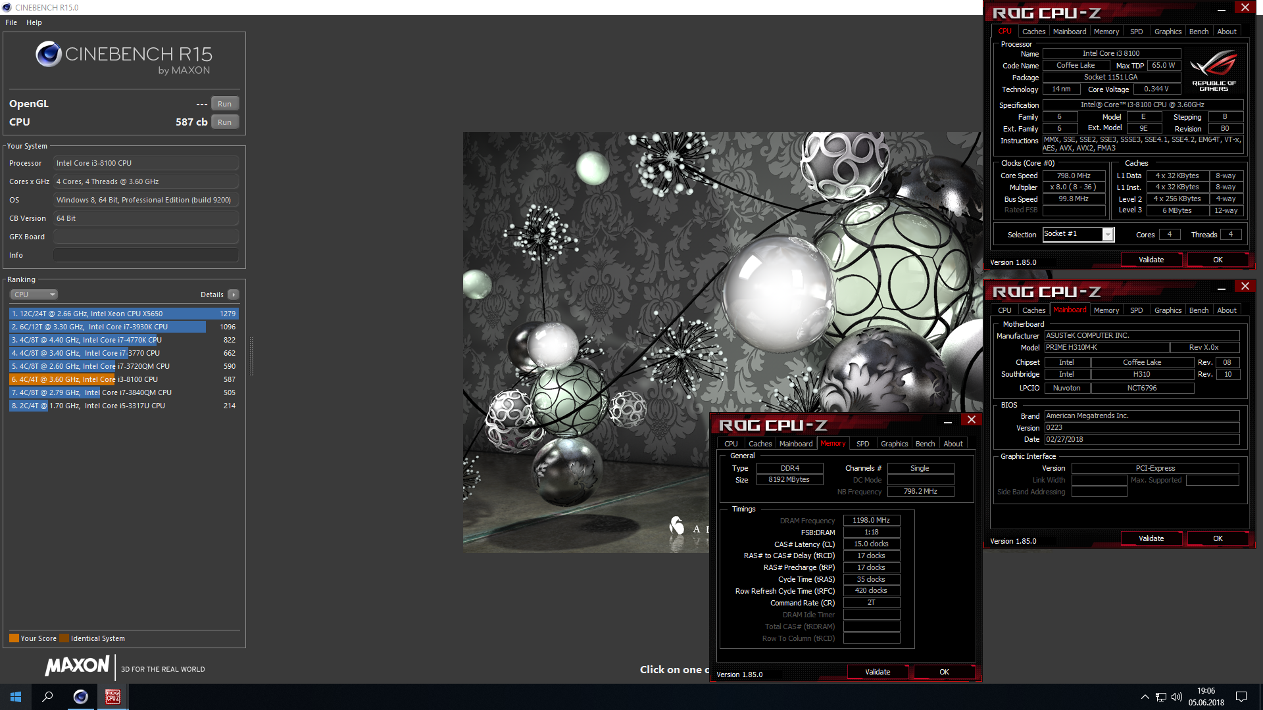The image size is (1263, 710).
Task: Switch to Cinebench taskbar icon
Action: tap(80, 697)
